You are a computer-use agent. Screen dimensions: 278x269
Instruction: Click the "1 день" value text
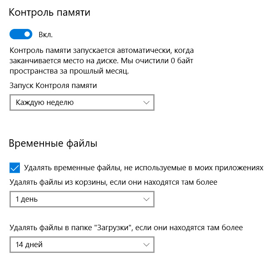[x=27, y=199]
